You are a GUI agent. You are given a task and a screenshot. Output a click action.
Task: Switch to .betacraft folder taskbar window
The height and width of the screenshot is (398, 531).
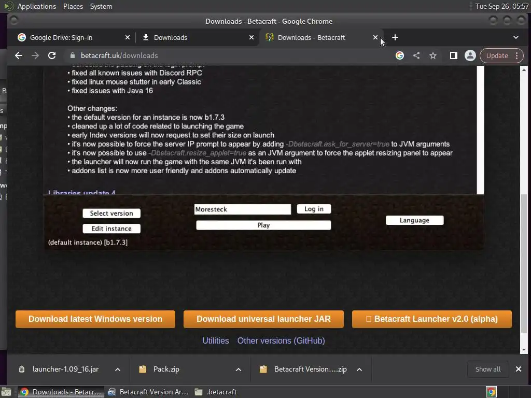pyautogui.click(x=216, y=392)
